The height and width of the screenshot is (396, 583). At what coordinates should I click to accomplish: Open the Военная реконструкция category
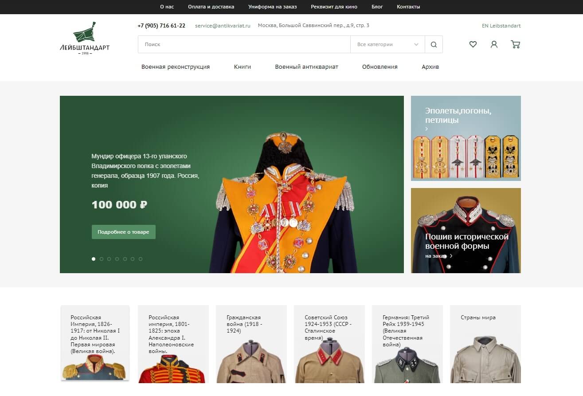coord(176,67)
